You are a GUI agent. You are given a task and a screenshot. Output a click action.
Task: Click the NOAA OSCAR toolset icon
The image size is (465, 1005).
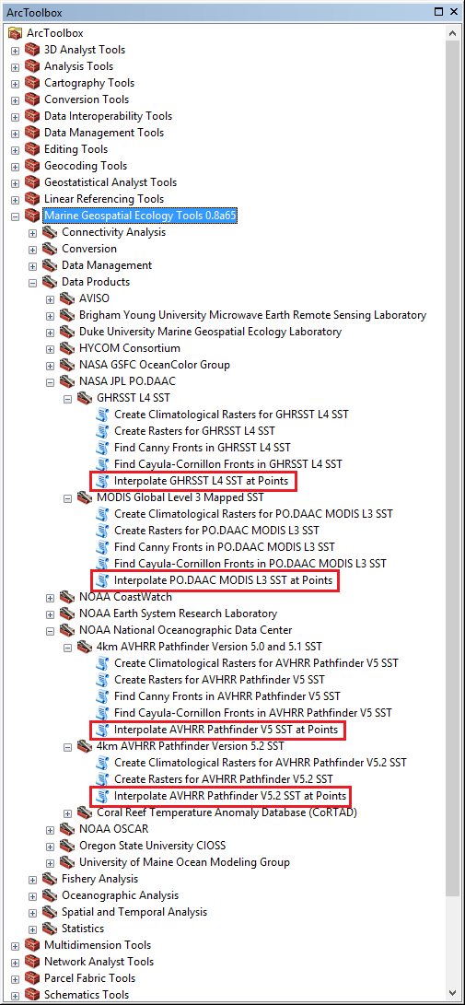point(67,829)
